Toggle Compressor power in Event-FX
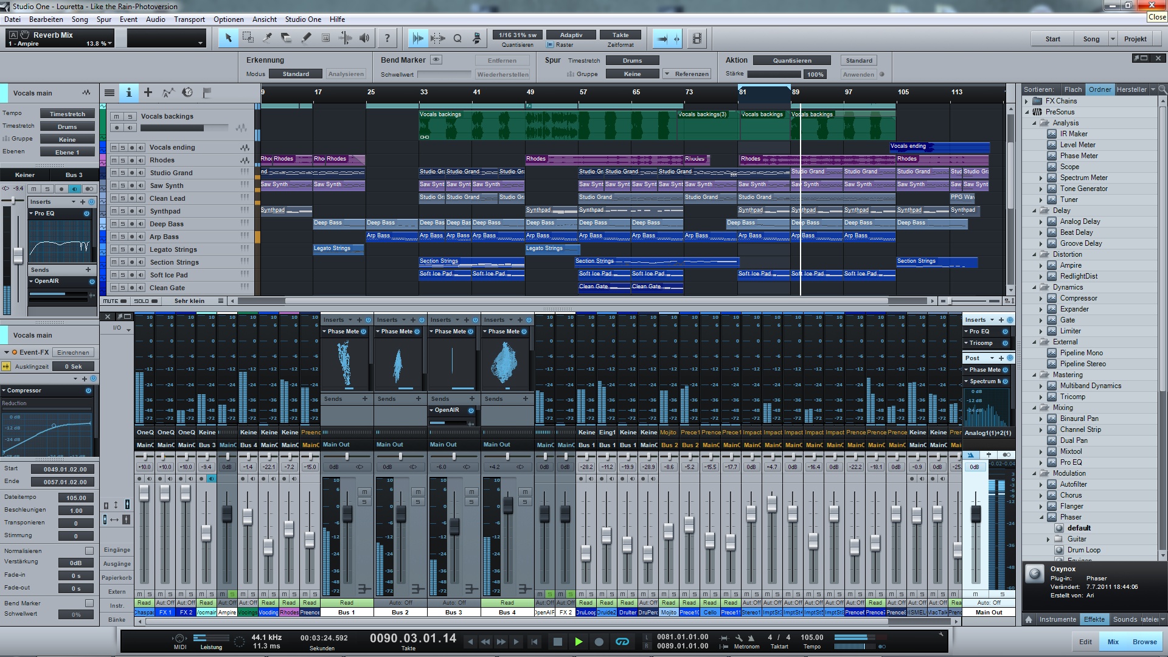The height and width of the screenshot is (657, 1168). (x=88, y=391)
